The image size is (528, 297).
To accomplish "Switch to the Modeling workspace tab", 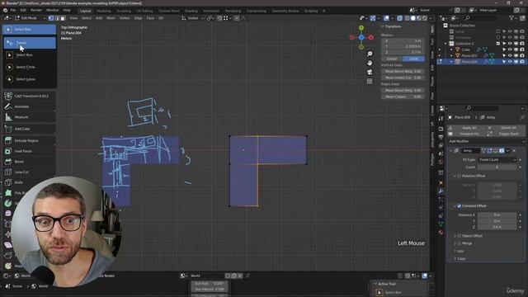I will coord(104,11).
